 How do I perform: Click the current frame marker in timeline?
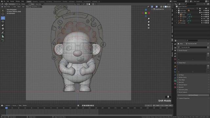6,108
